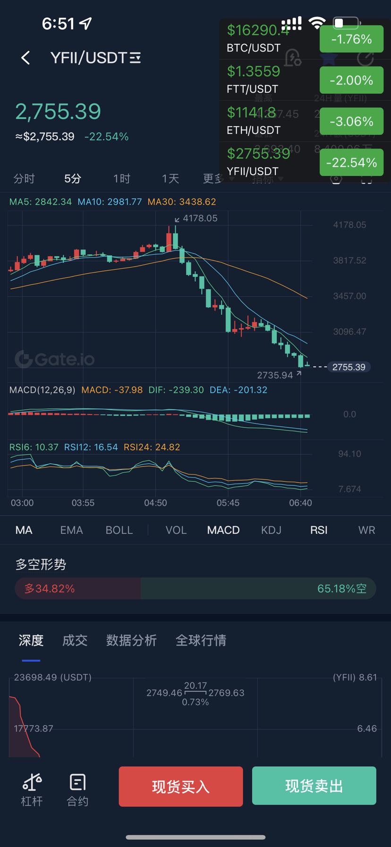Tap the iOS home indicator bar
This screenshot has height=847, width=391.
tap(195, 837)
